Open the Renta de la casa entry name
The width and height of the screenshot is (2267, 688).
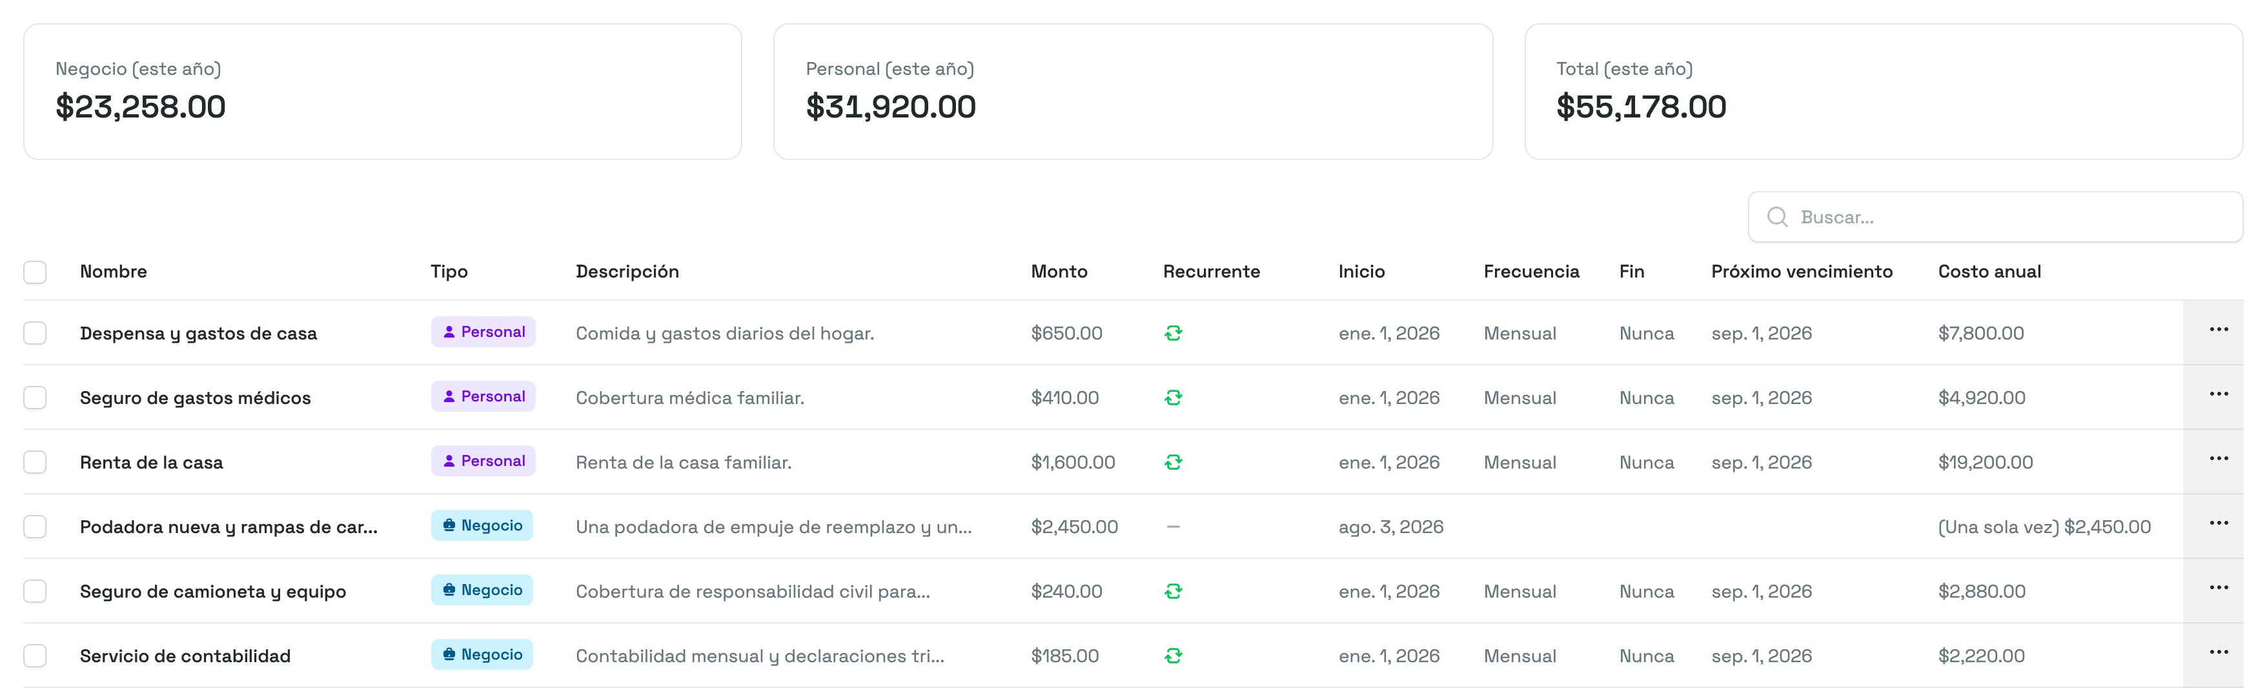click(151, 462)
